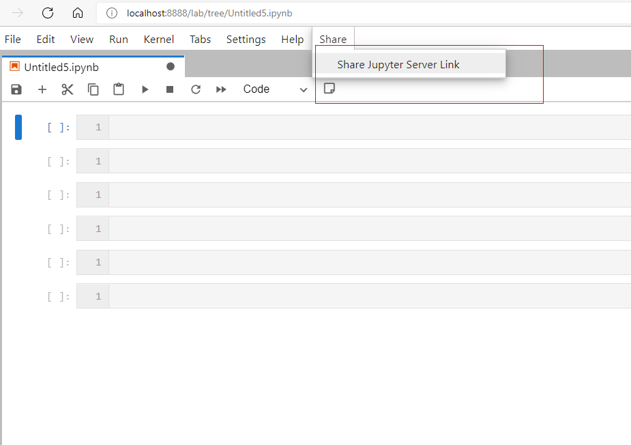Click line number 1 in the first cell

(98, 127)
